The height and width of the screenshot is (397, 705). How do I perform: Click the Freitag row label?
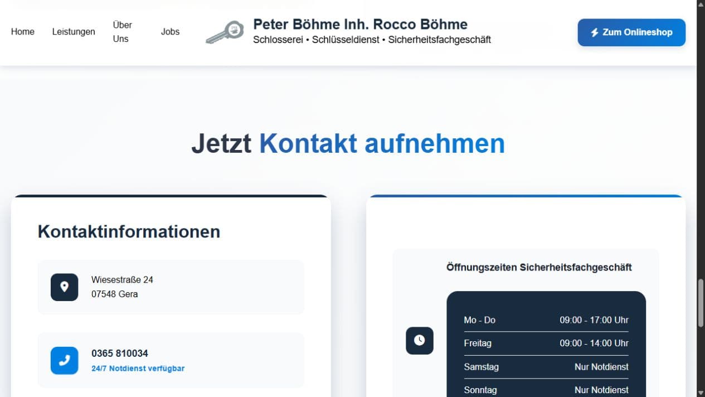pyautogui.click(x=478, y=343)
